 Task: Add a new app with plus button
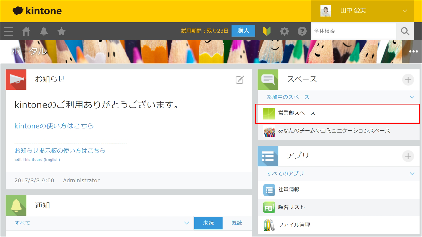[408, 156]
